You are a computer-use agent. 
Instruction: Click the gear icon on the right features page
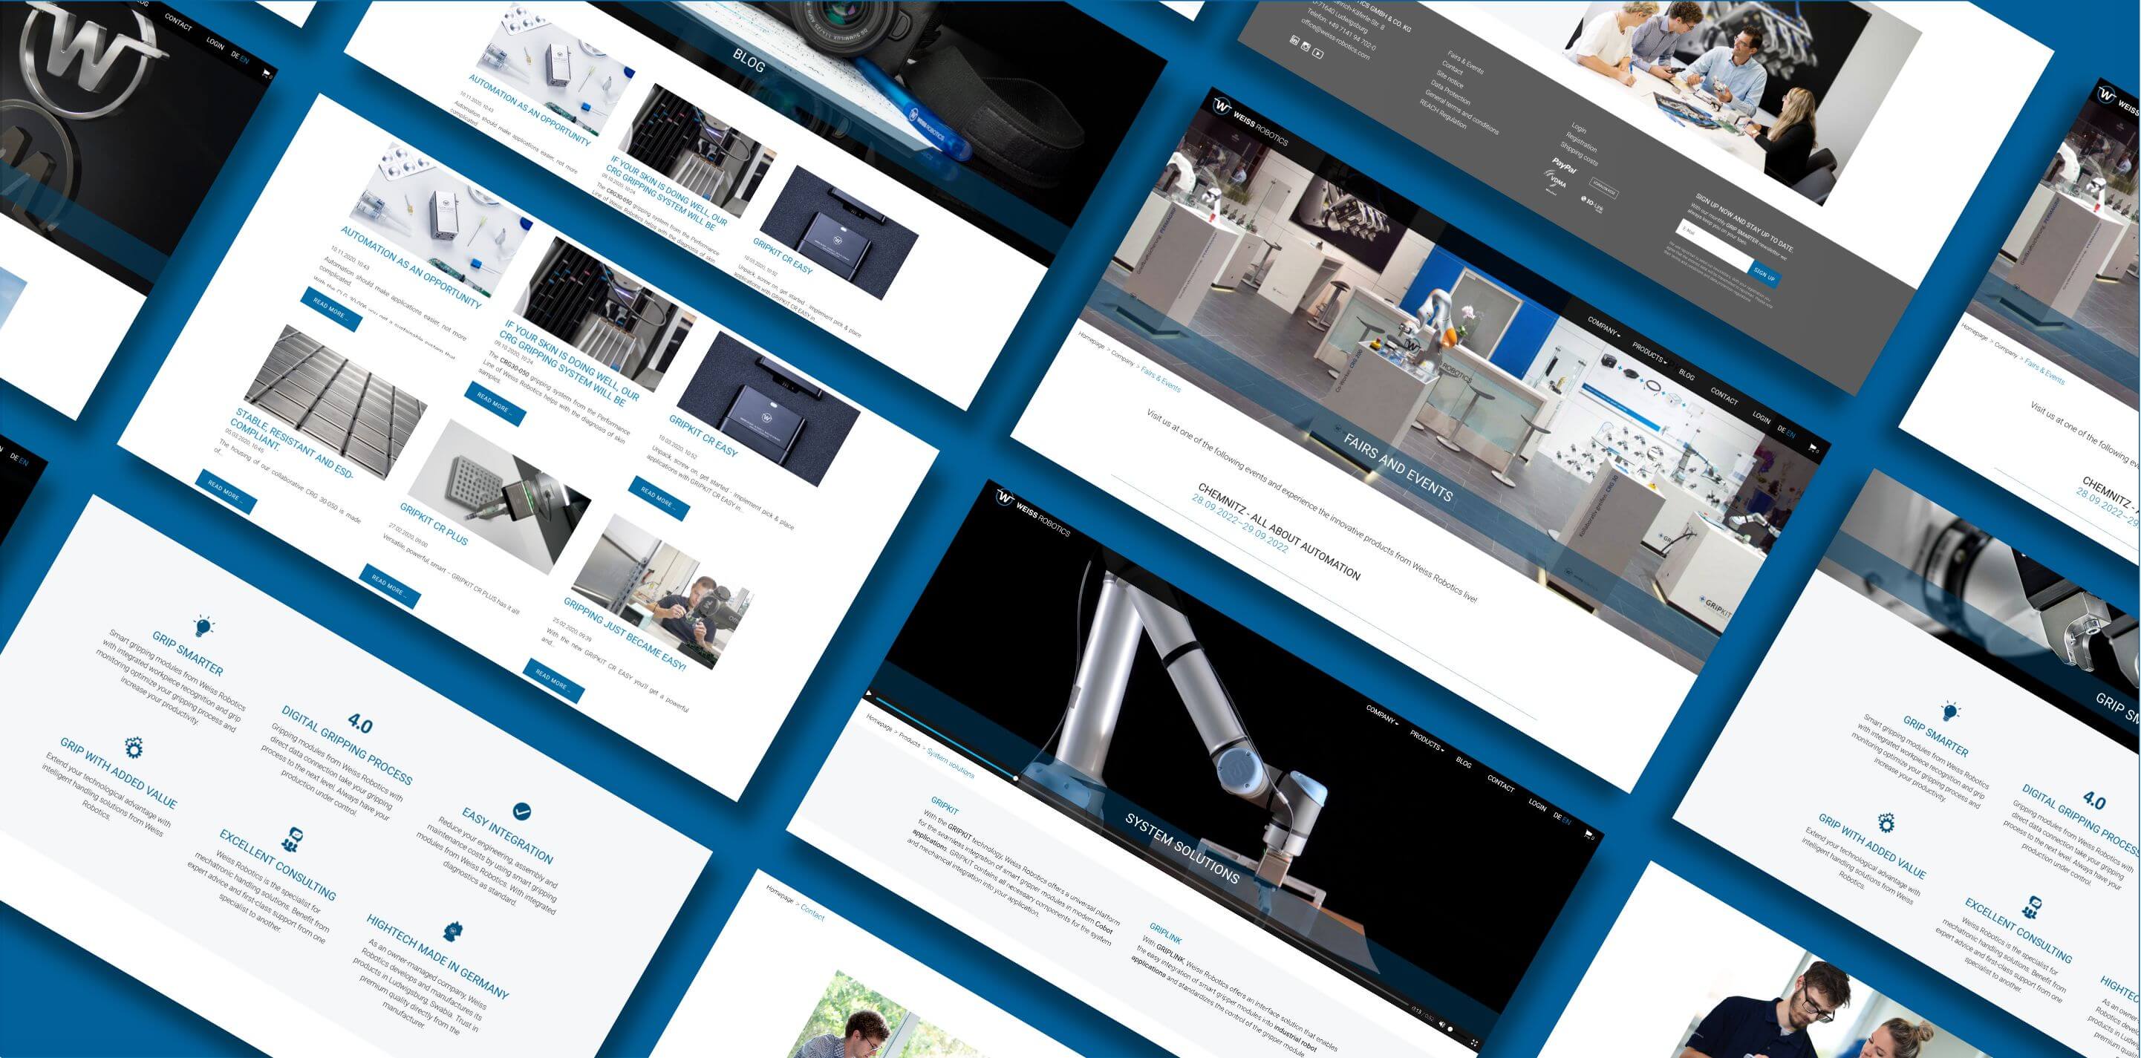1887,823
